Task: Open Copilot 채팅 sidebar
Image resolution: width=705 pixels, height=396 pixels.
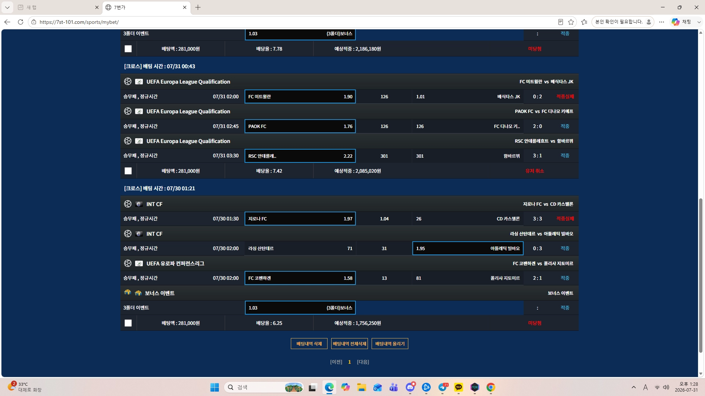Action: pyautogui.click(x=681, y=22)
